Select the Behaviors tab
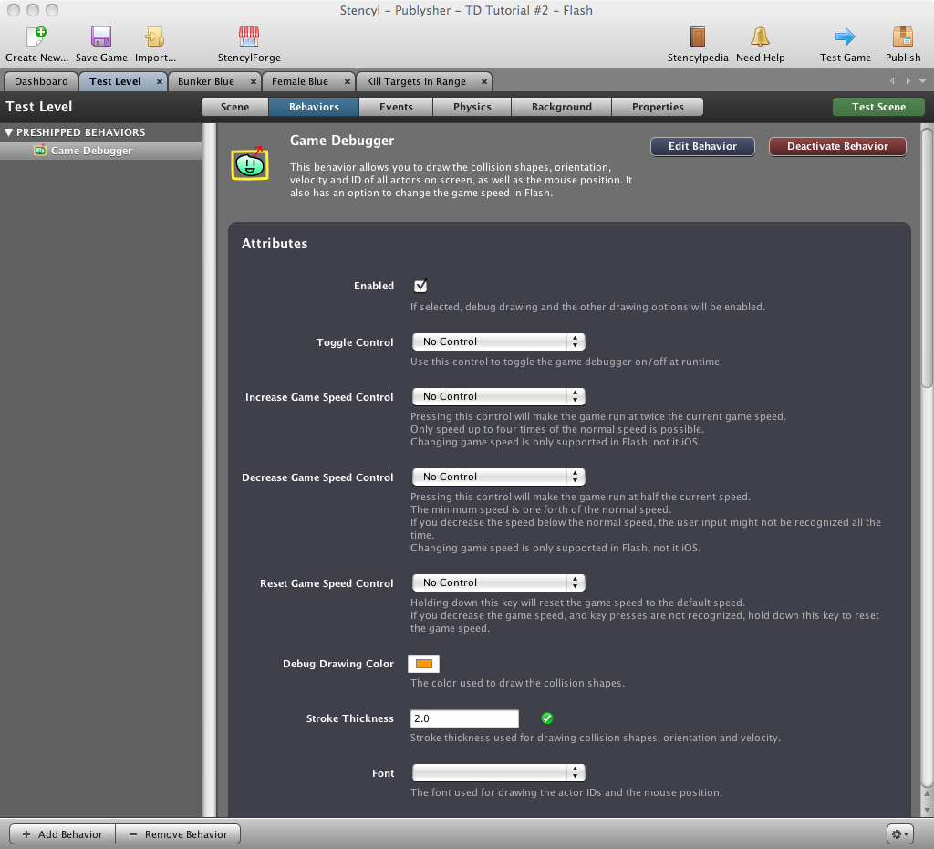Viewport: 934px width, 849px height. [x=314, y=107]
